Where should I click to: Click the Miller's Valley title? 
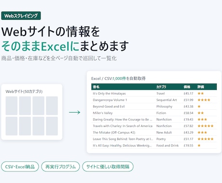tap(103, 113)
